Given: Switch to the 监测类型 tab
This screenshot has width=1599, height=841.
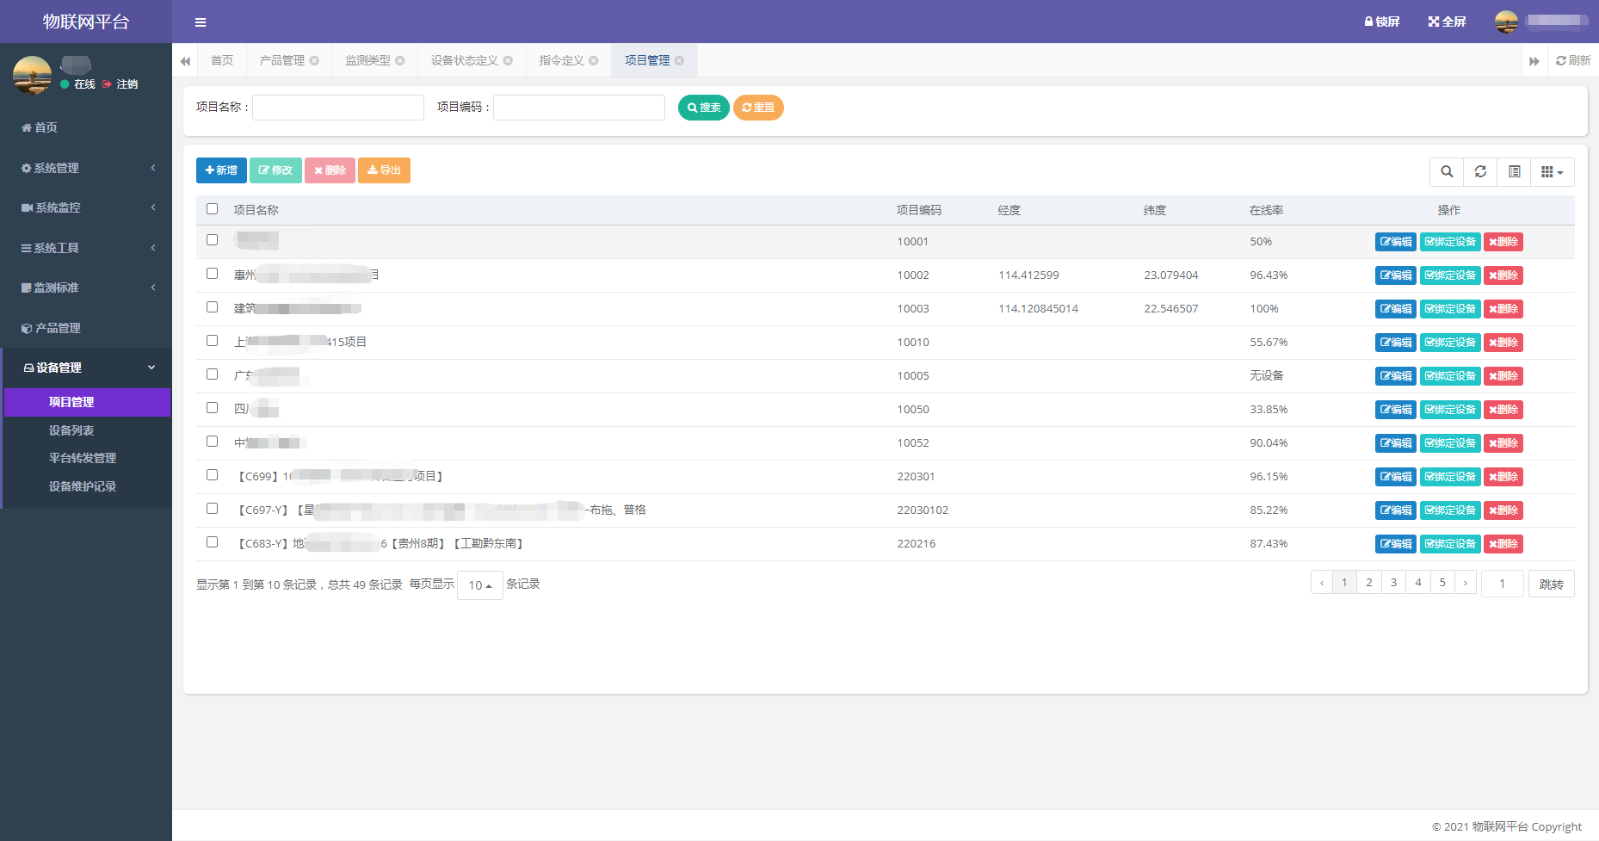Looking at the screenshot, I should click(367, 60).
